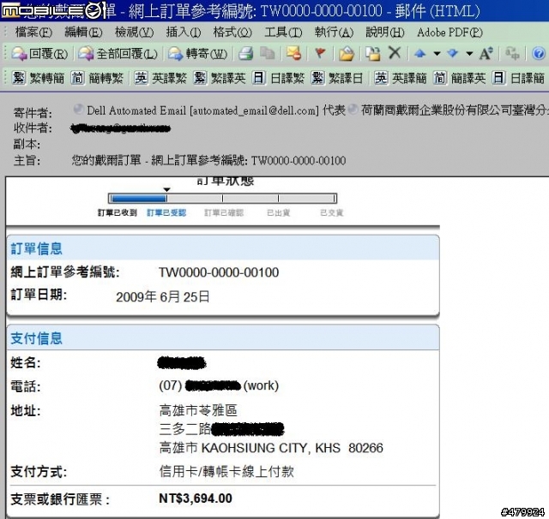Click the 轉寄(W) forward button

197,53
